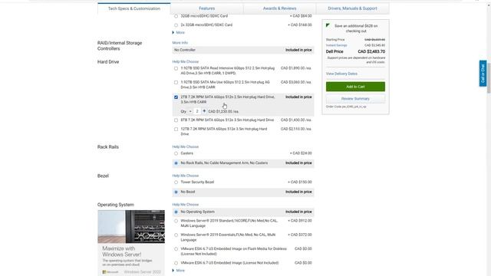Check the 1.92TB SSD SATA Mix Use drive
This screenshot has width=491, height=276.
[176, 82]
